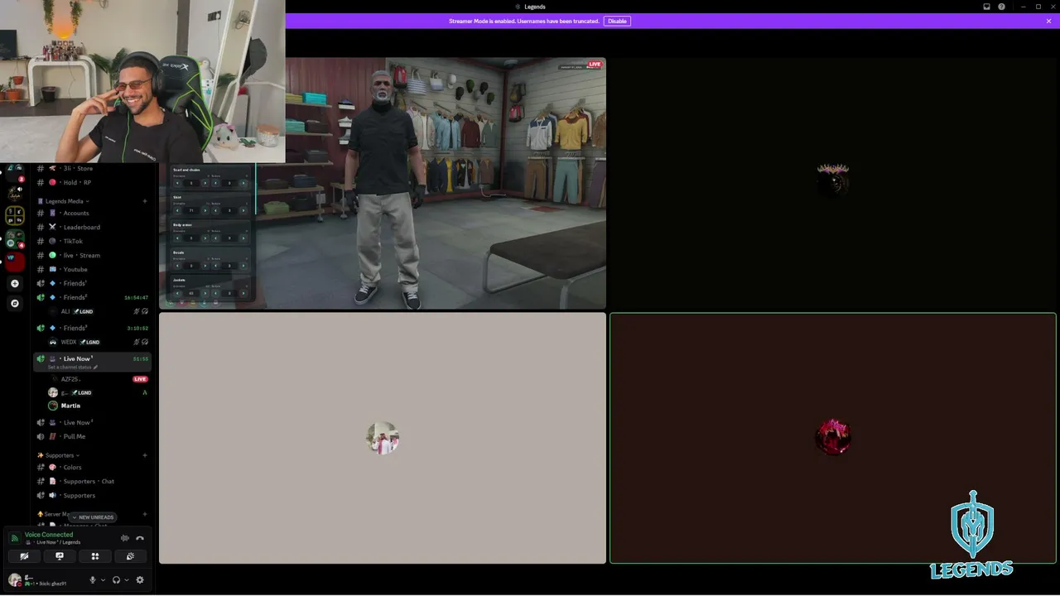This screenshot has height=596, width=1060.
Task: Open the yellow-outlined server folder
Action: tap(14, 215)
